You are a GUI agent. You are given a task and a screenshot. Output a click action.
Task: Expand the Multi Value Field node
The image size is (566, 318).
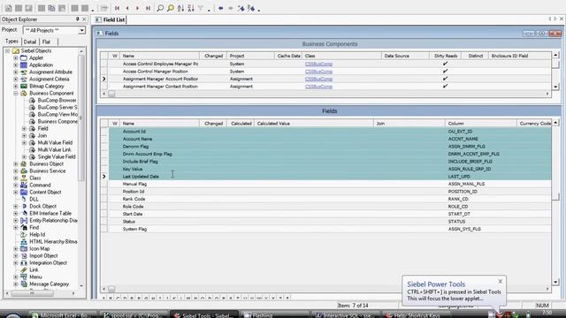pyautogui.click(x=24, y=143)
